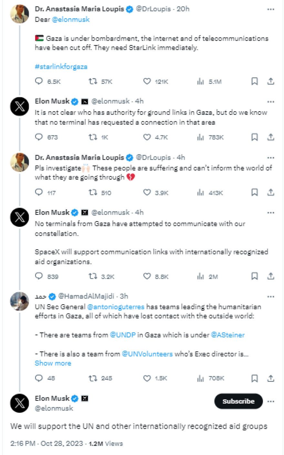
Task: Click verified badge beside @HamadAlMajidi
Action: [x=52, y=296]
